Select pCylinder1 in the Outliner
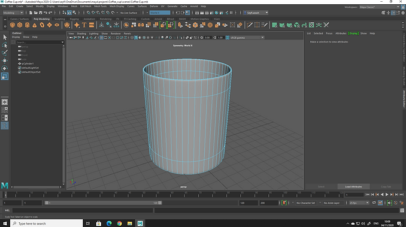This screenshot has height=227, width=406. tap(28, 63)
